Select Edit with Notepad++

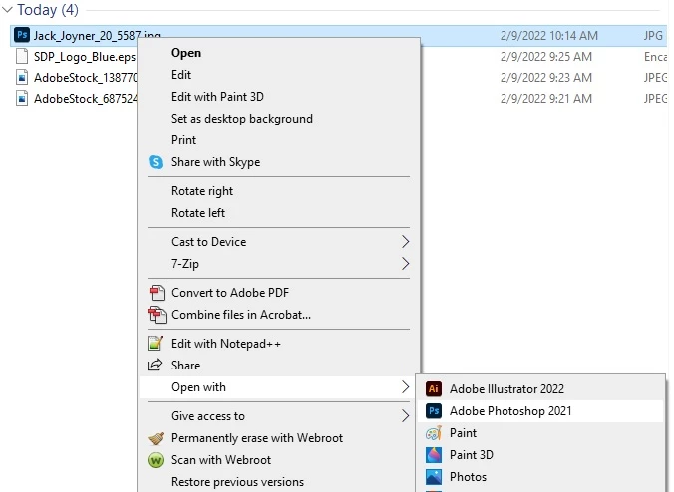tap(279, 344)
